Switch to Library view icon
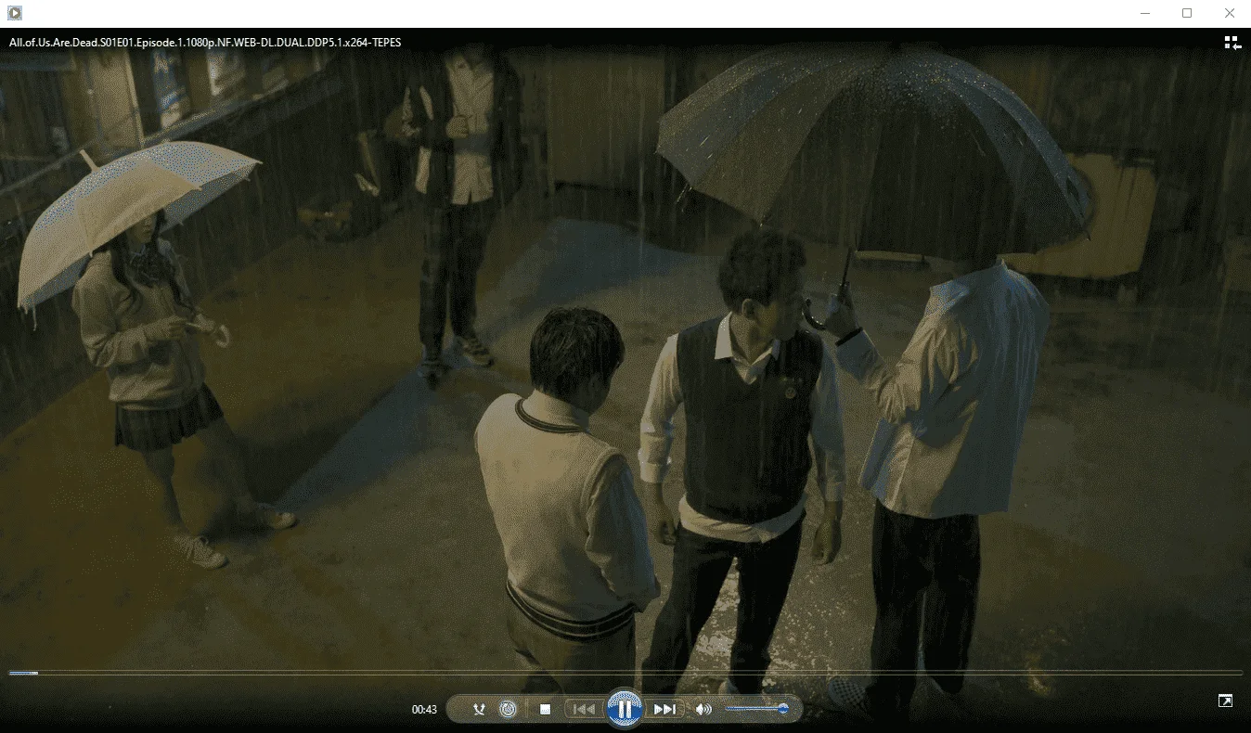This screenshot has height=733, width=1251. click(x=1232, y=42)
